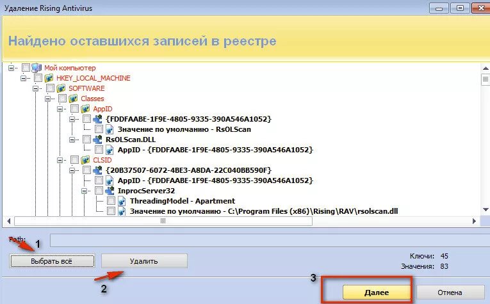The width and height of the screenshot is (490, 304).
Task: Click the vertical scrollbar thumb in the tree
Action: click(x=486, y=79)
